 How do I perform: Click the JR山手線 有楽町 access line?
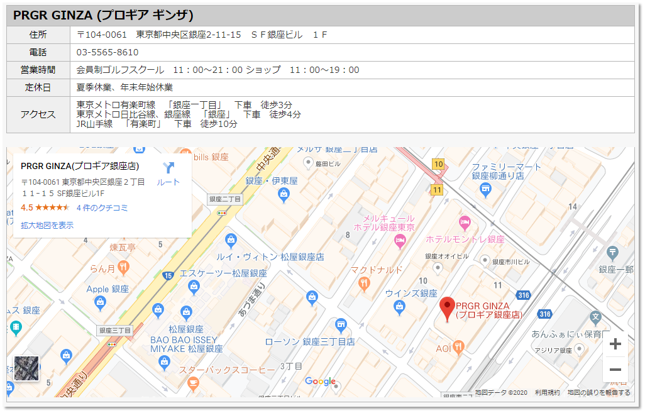pyautogui.click(x=157, y=124)
